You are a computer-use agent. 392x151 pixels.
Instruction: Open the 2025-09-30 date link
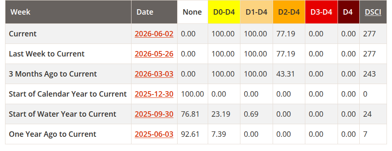[x=154, y=114]
